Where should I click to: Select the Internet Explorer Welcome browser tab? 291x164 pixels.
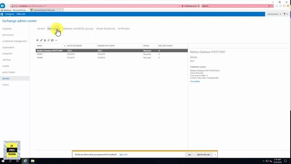[45, 10]
